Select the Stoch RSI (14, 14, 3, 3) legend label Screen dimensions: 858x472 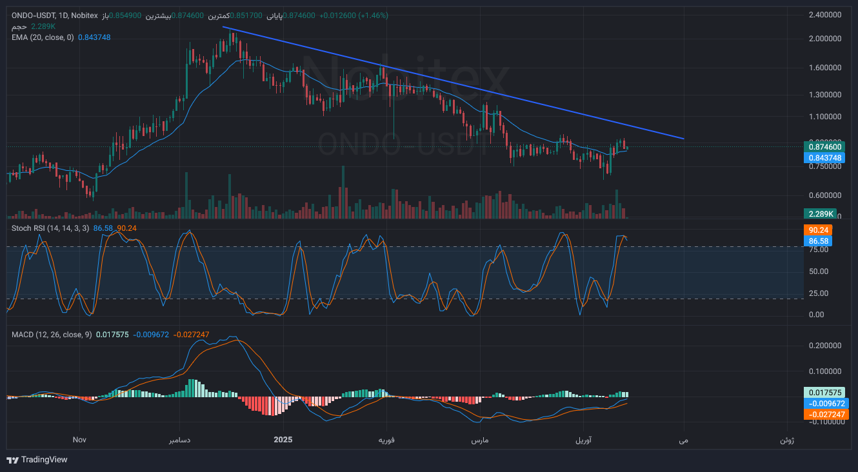tap(50, 228)
